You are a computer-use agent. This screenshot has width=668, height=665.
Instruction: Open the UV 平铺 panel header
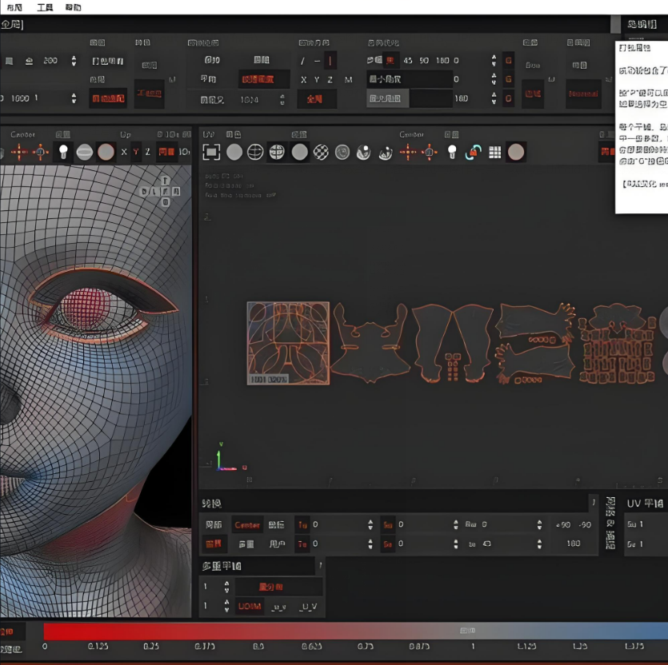[645, 504]
